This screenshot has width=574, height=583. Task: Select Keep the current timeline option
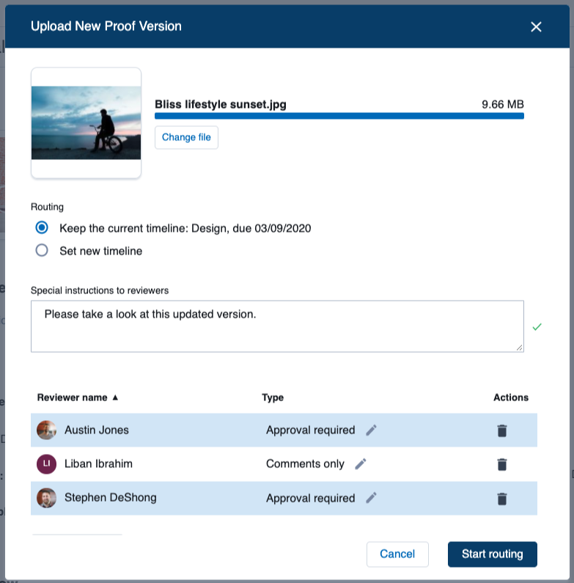(42, 227)
